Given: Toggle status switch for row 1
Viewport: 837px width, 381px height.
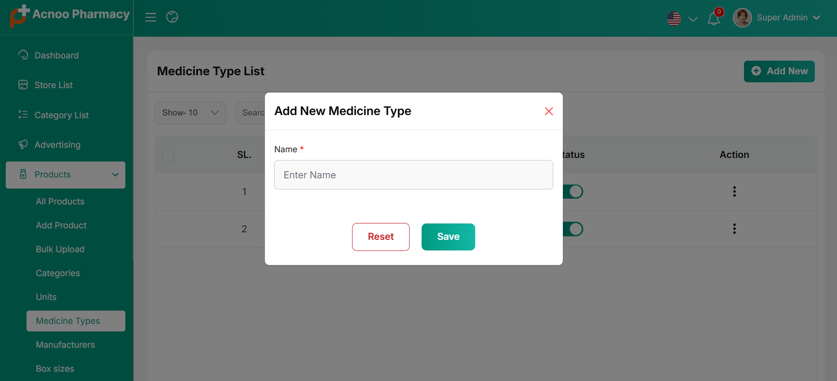Looking at the screenshot, I should click(573, 192).
